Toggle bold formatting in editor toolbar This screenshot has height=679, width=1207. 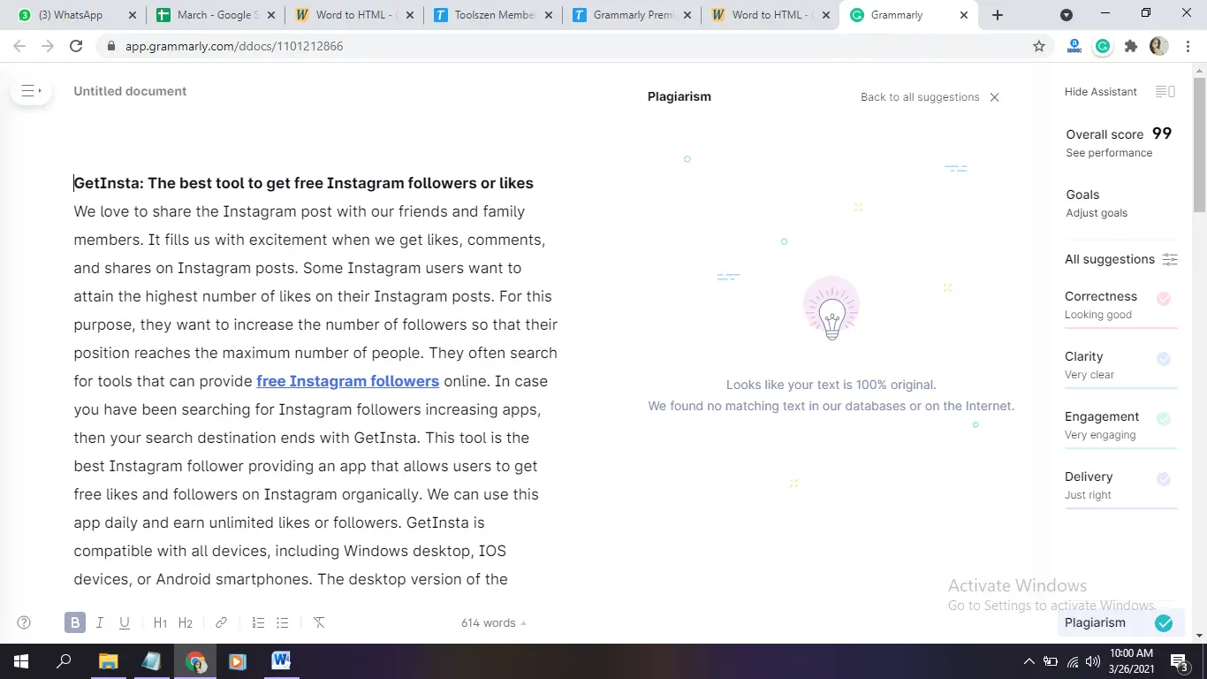click(75, 622)
